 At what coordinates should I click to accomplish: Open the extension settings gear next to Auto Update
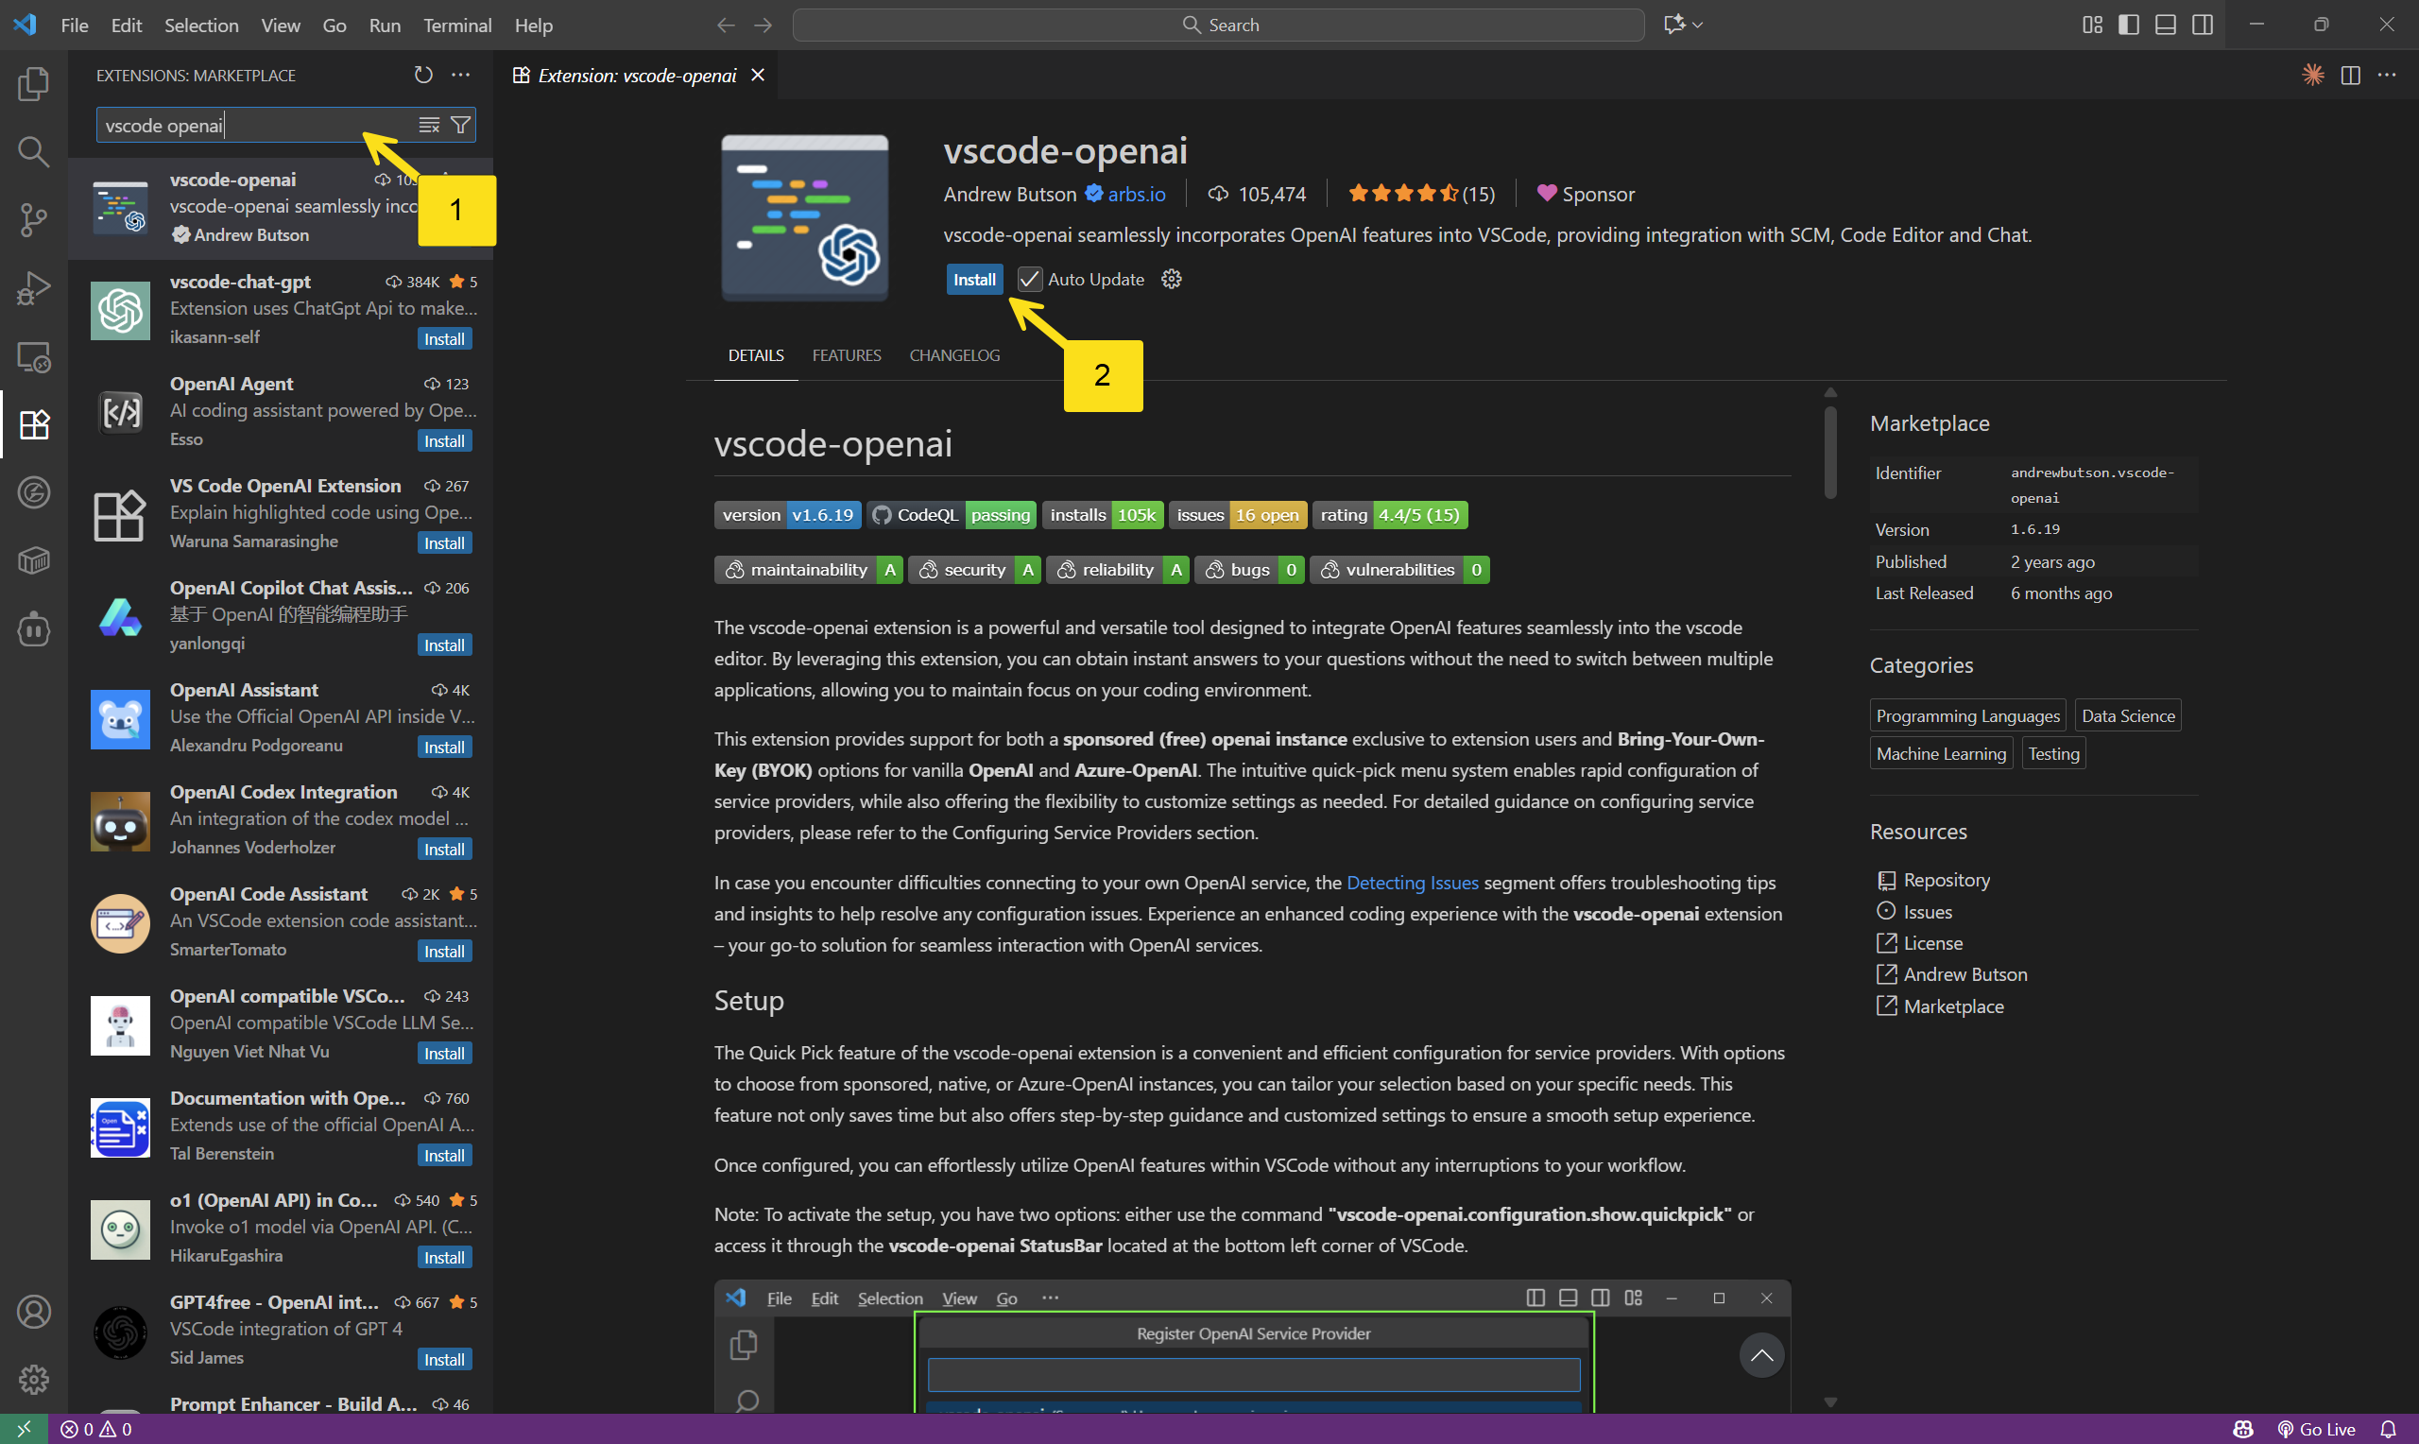1172,280
